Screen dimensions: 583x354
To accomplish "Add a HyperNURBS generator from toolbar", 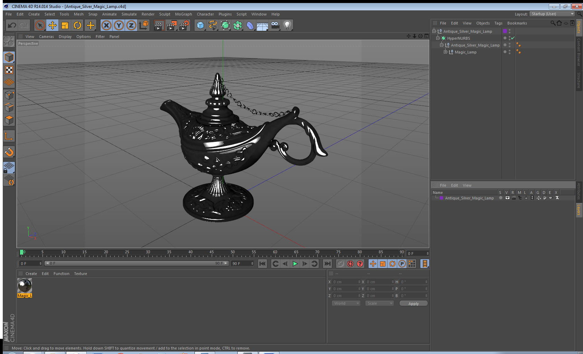I will (x=225, y=25).
